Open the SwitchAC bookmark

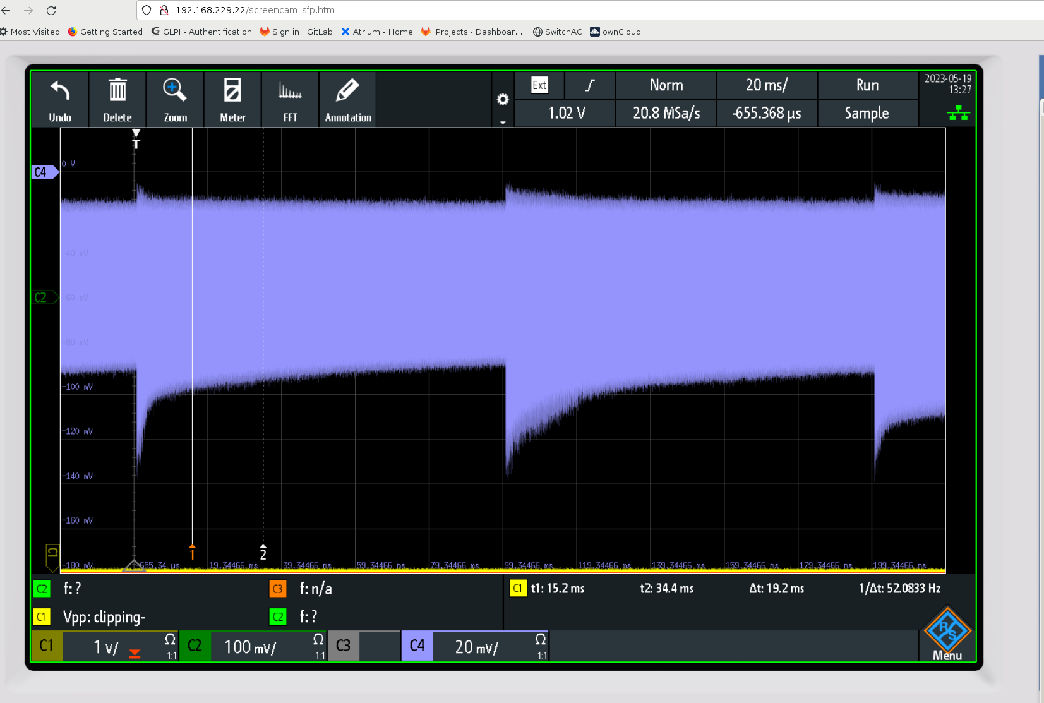click(x=557, y=32)
